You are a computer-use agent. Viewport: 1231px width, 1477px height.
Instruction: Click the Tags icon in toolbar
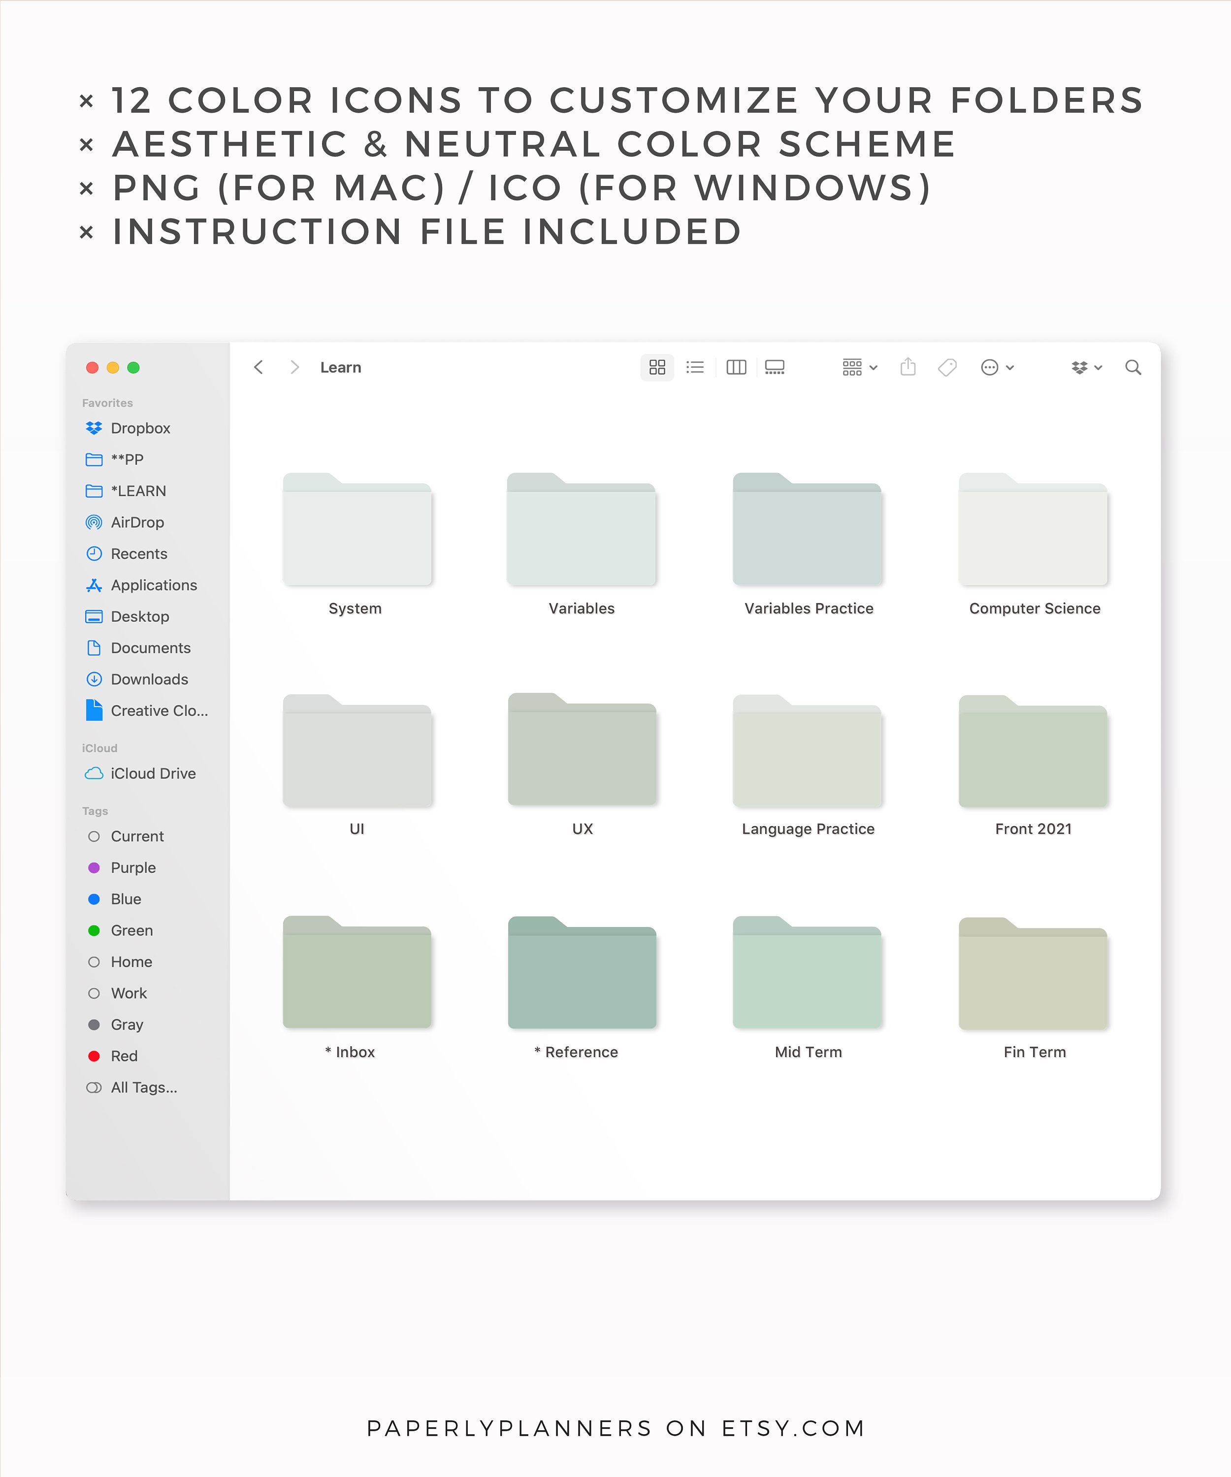point(947,367)
